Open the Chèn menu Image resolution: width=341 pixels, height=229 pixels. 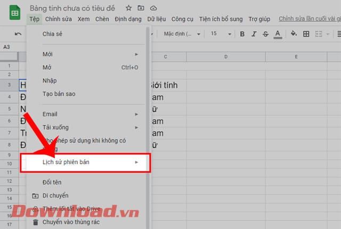click(102, 19)
